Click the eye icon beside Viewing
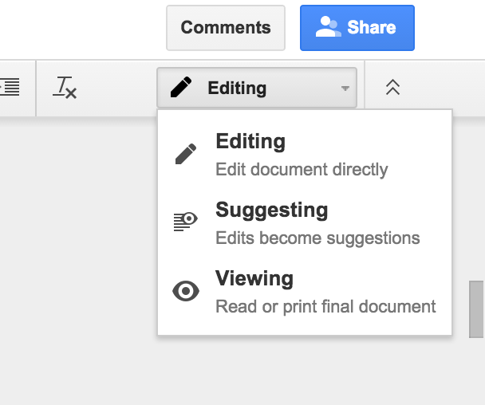The height and width of the screenshot is (405, 485). click(186, 291)
